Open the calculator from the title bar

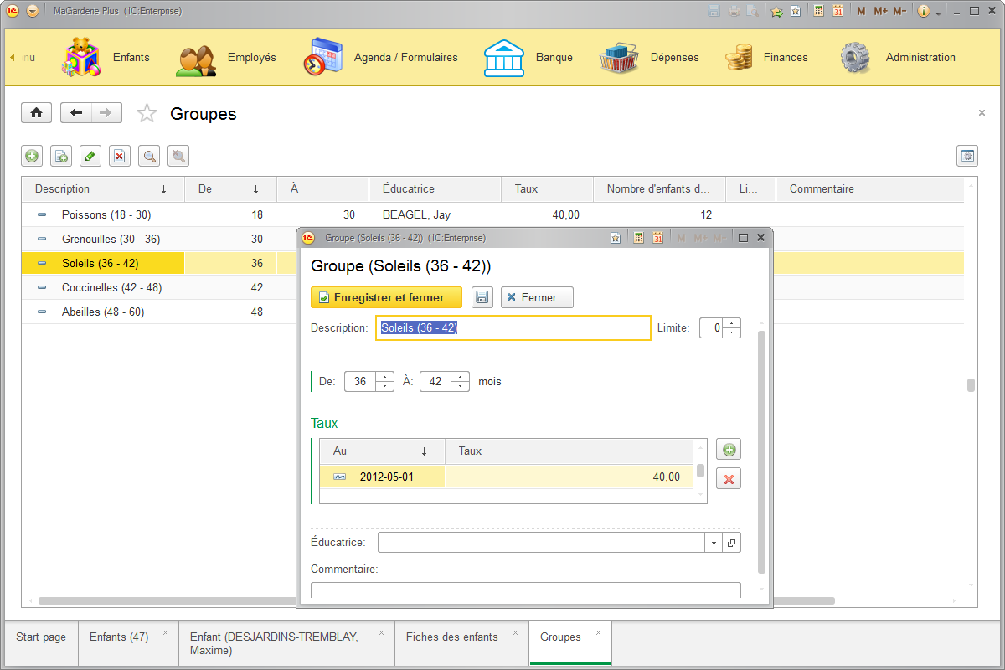[817, 10]
